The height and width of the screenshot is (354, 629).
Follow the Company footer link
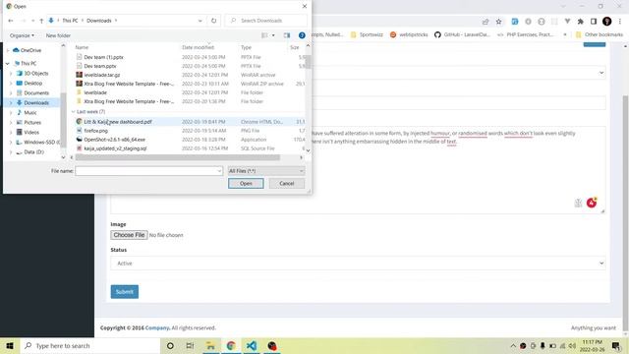(x=157, y=327)
